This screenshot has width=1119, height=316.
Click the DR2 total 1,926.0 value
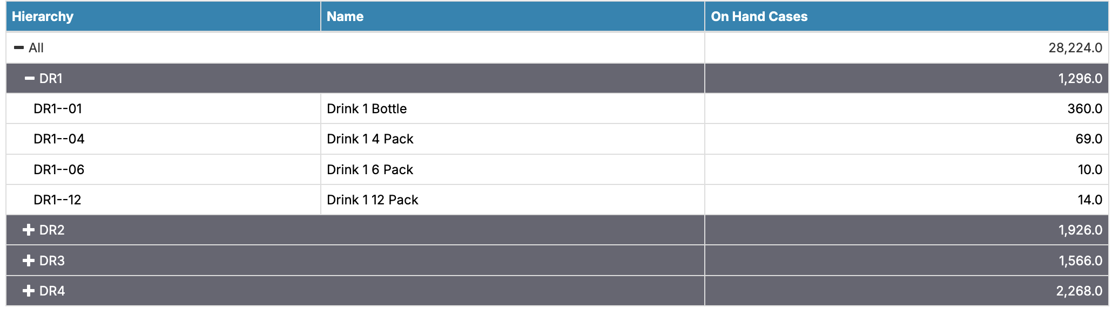pyautogui.click(x=1080, y=230)
